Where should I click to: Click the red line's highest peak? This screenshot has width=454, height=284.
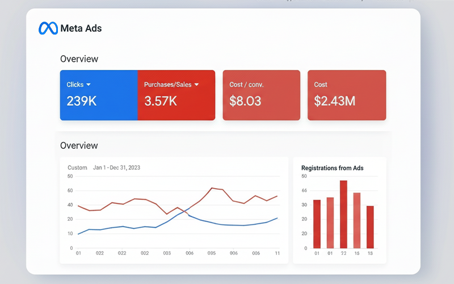(x=212, y=188)
